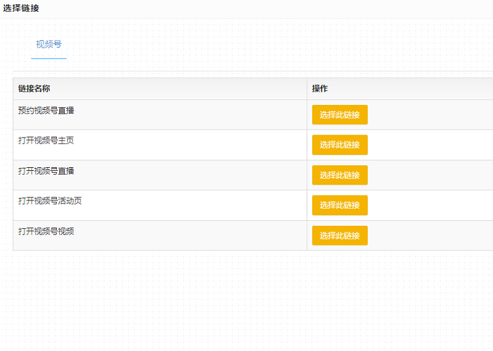
Task: Click the 打开视频号主页 name cell
Action: tap(46, 141)
